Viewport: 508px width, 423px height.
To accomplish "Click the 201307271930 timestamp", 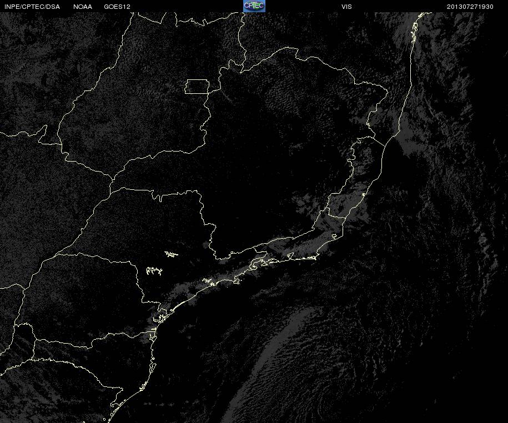I will point(470,7).
